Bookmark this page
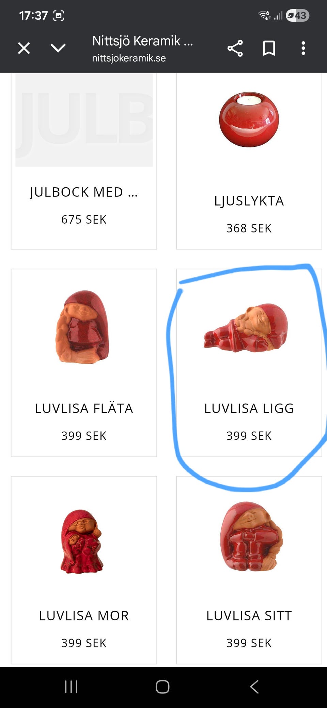The height and width of the screenshot is (708, 327). tap(269, 48)
